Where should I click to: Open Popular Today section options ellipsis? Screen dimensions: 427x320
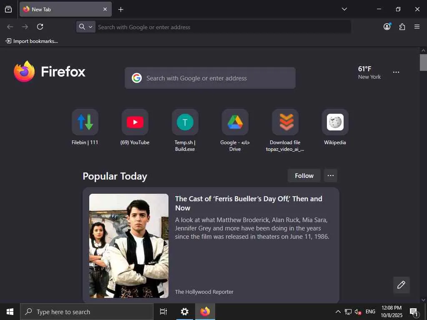(330, 175)
